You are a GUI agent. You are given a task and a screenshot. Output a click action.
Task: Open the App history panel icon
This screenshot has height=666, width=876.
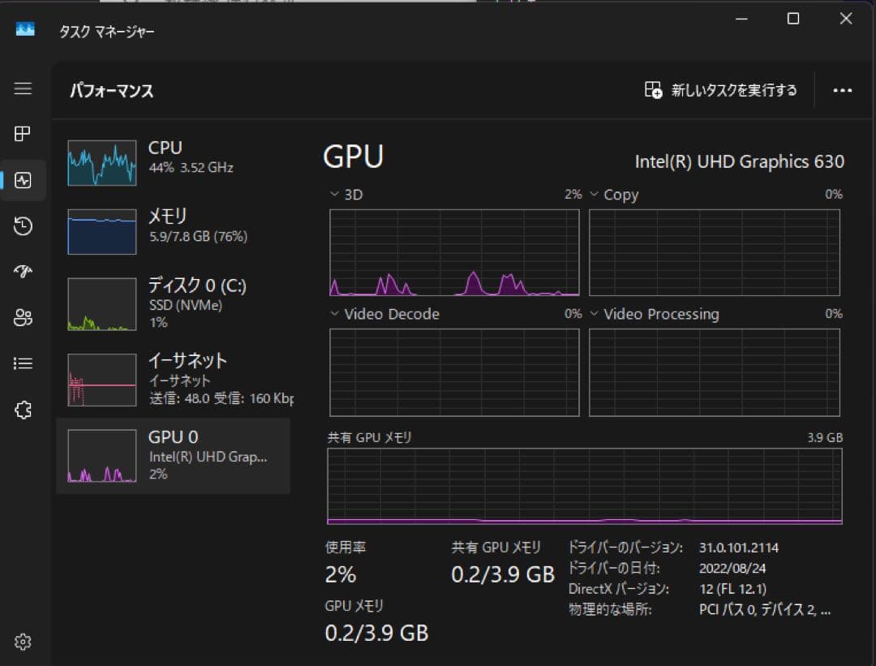(23, 226)
